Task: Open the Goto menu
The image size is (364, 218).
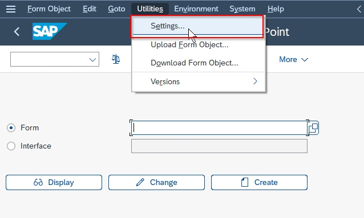Action: click(116, 9)
